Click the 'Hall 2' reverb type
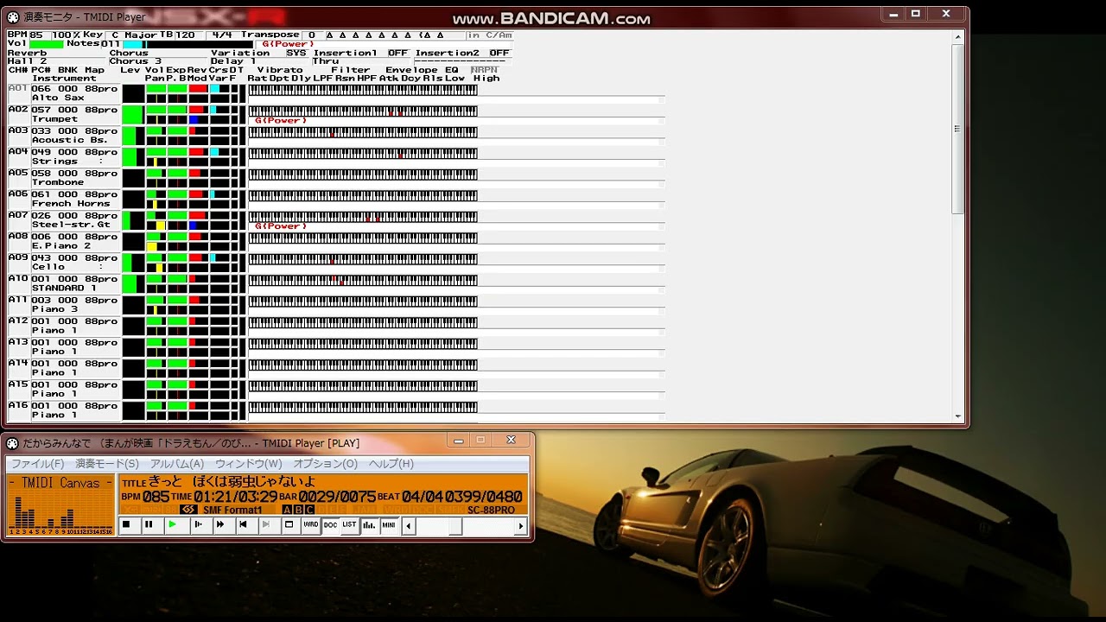The image size is (1106, 622). click(x=27, y=61)
